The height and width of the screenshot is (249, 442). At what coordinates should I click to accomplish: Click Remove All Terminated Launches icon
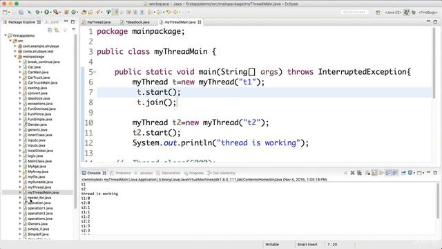click(359, 173)
